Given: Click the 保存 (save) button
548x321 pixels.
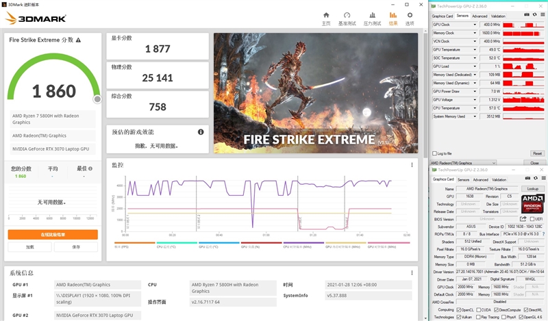Looking at the screenshot, I should click(76, 247).
